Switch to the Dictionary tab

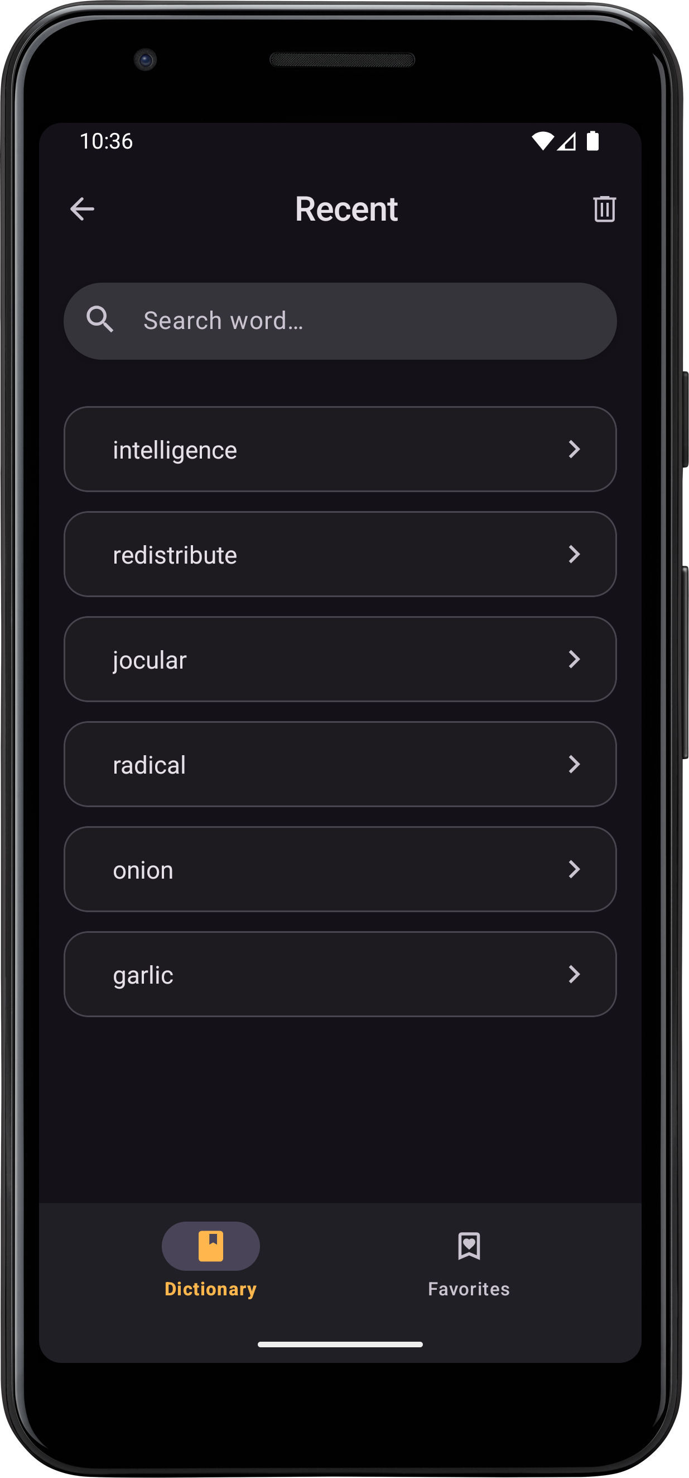click(x=210, y=1289)
